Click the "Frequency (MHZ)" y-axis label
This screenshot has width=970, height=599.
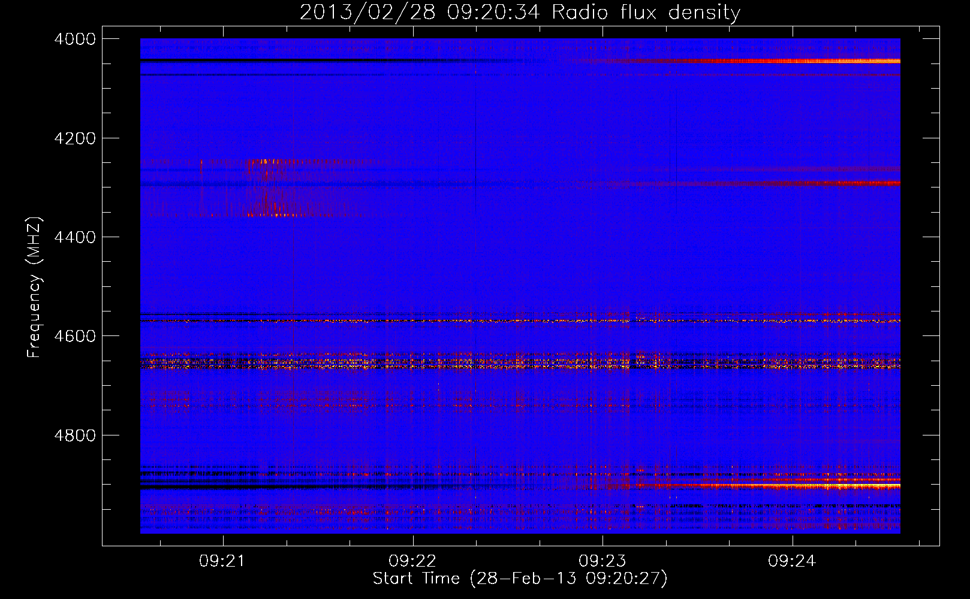tap(35, 288)
